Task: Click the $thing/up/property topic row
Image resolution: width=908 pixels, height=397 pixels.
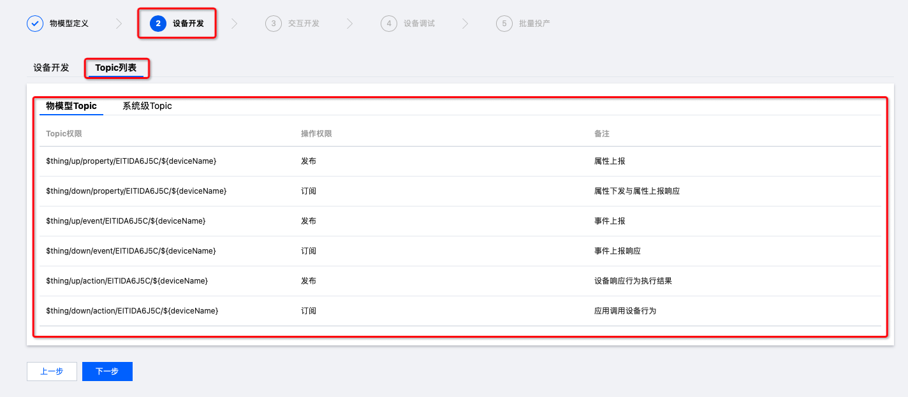Action: coord(131,161)
